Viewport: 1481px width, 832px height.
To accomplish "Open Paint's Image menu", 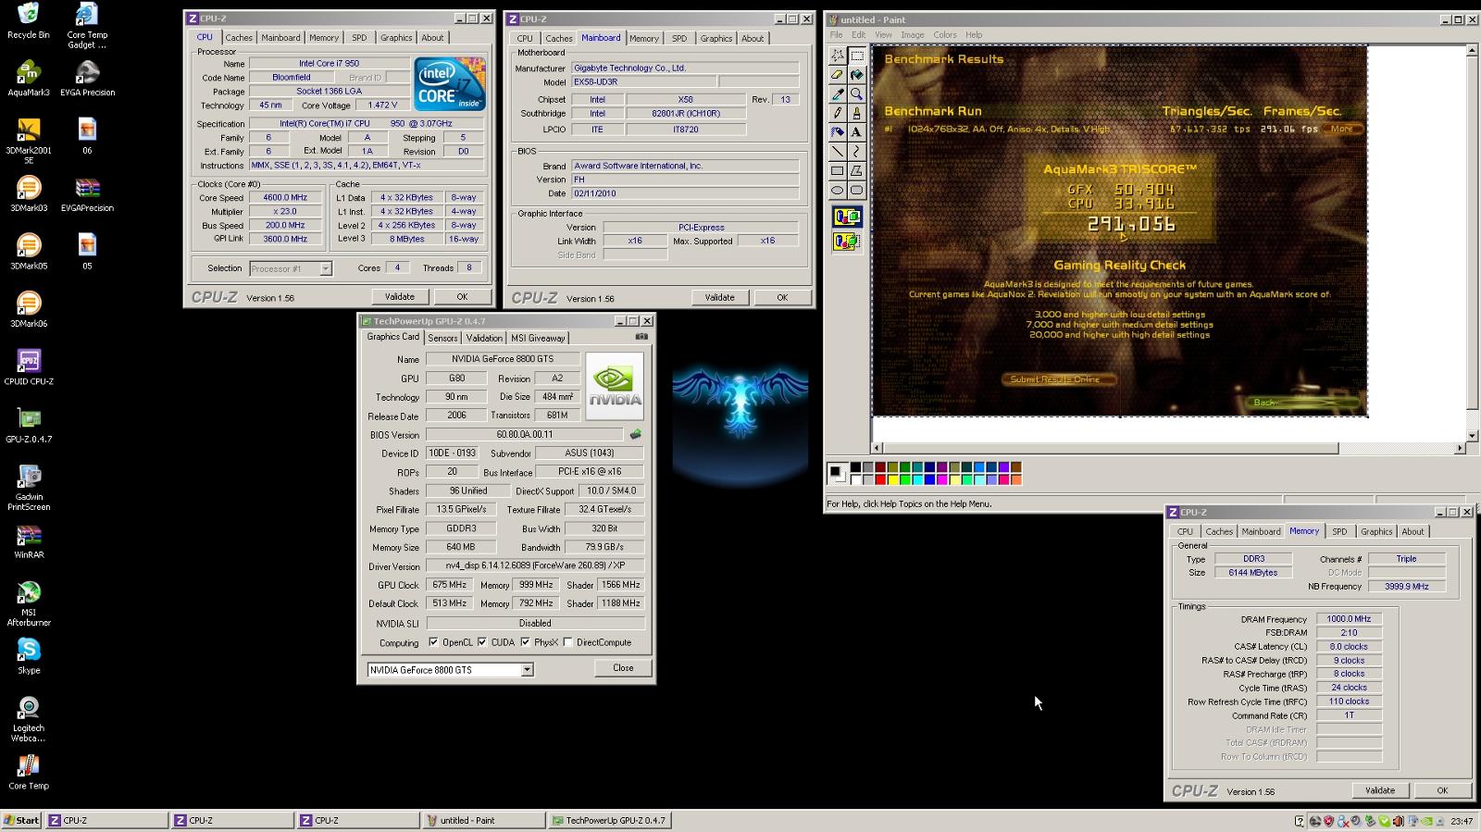I will (x=913, y=35).
